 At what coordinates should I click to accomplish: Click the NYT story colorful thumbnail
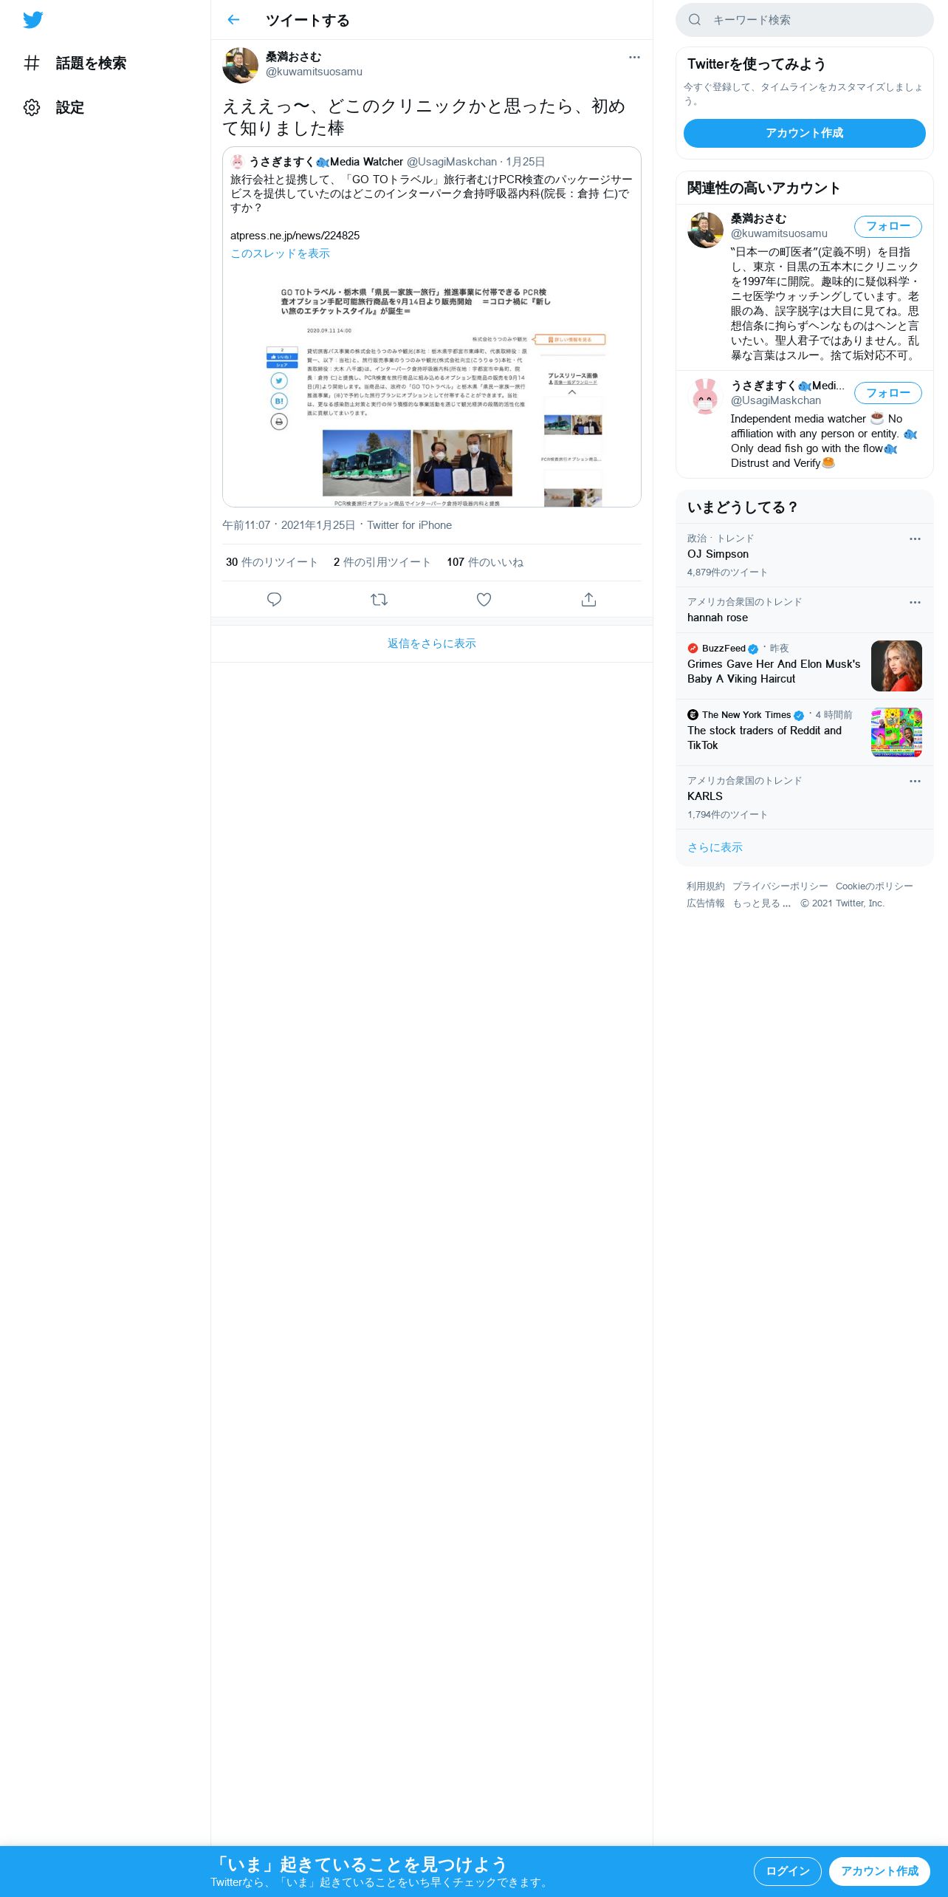coord(896,733)
